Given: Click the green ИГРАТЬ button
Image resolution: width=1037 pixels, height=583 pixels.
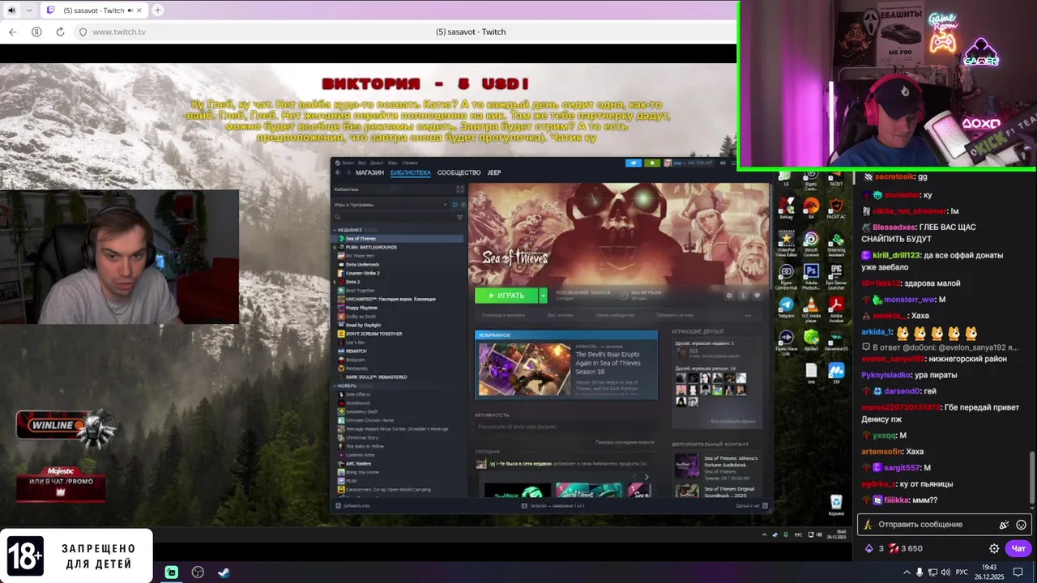Looking at the screenshot, I should point(506,296).
